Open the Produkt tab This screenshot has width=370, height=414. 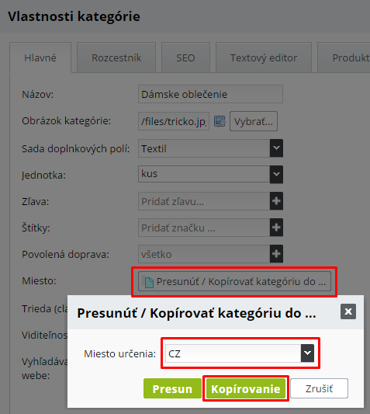(x=344, y=57)
